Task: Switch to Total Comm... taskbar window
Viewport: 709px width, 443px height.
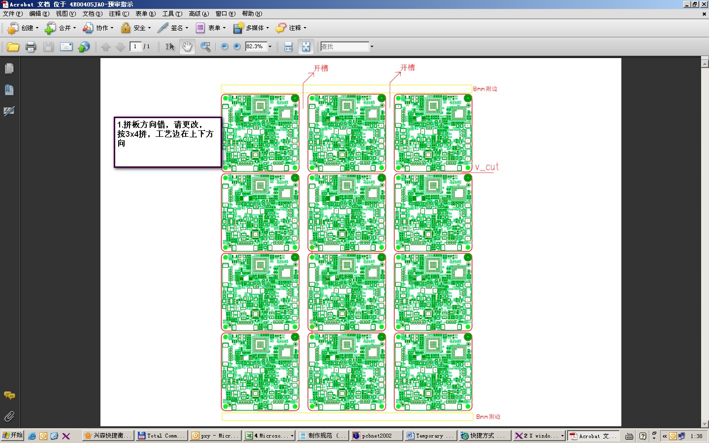Action: (x=161, y=436)
